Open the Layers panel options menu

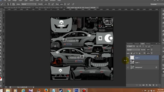[x=159, y=44]
